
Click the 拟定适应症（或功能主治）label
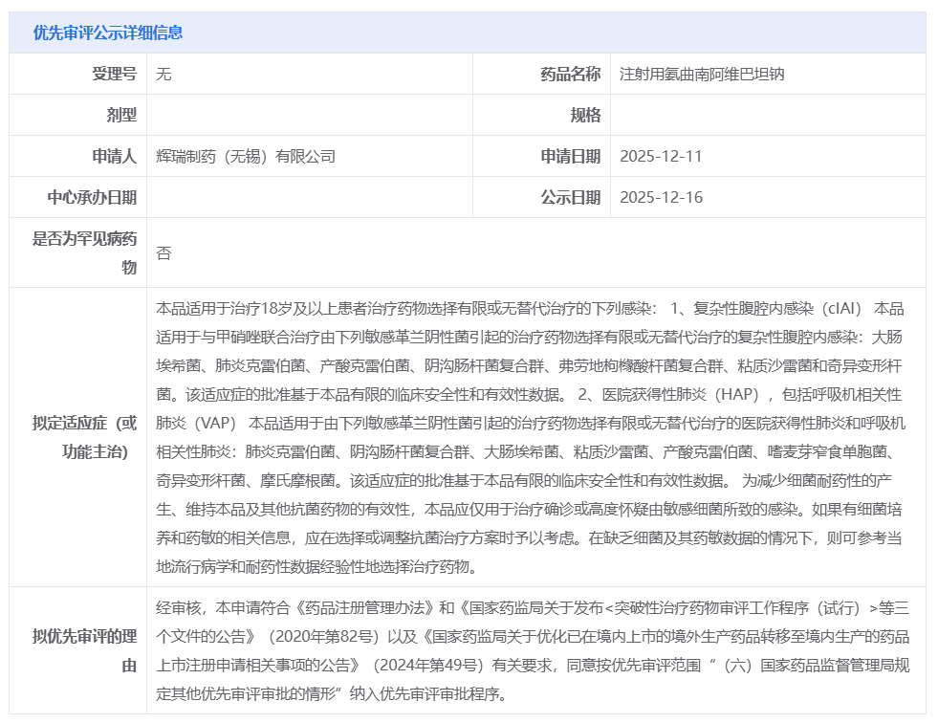tap(85, 436)
